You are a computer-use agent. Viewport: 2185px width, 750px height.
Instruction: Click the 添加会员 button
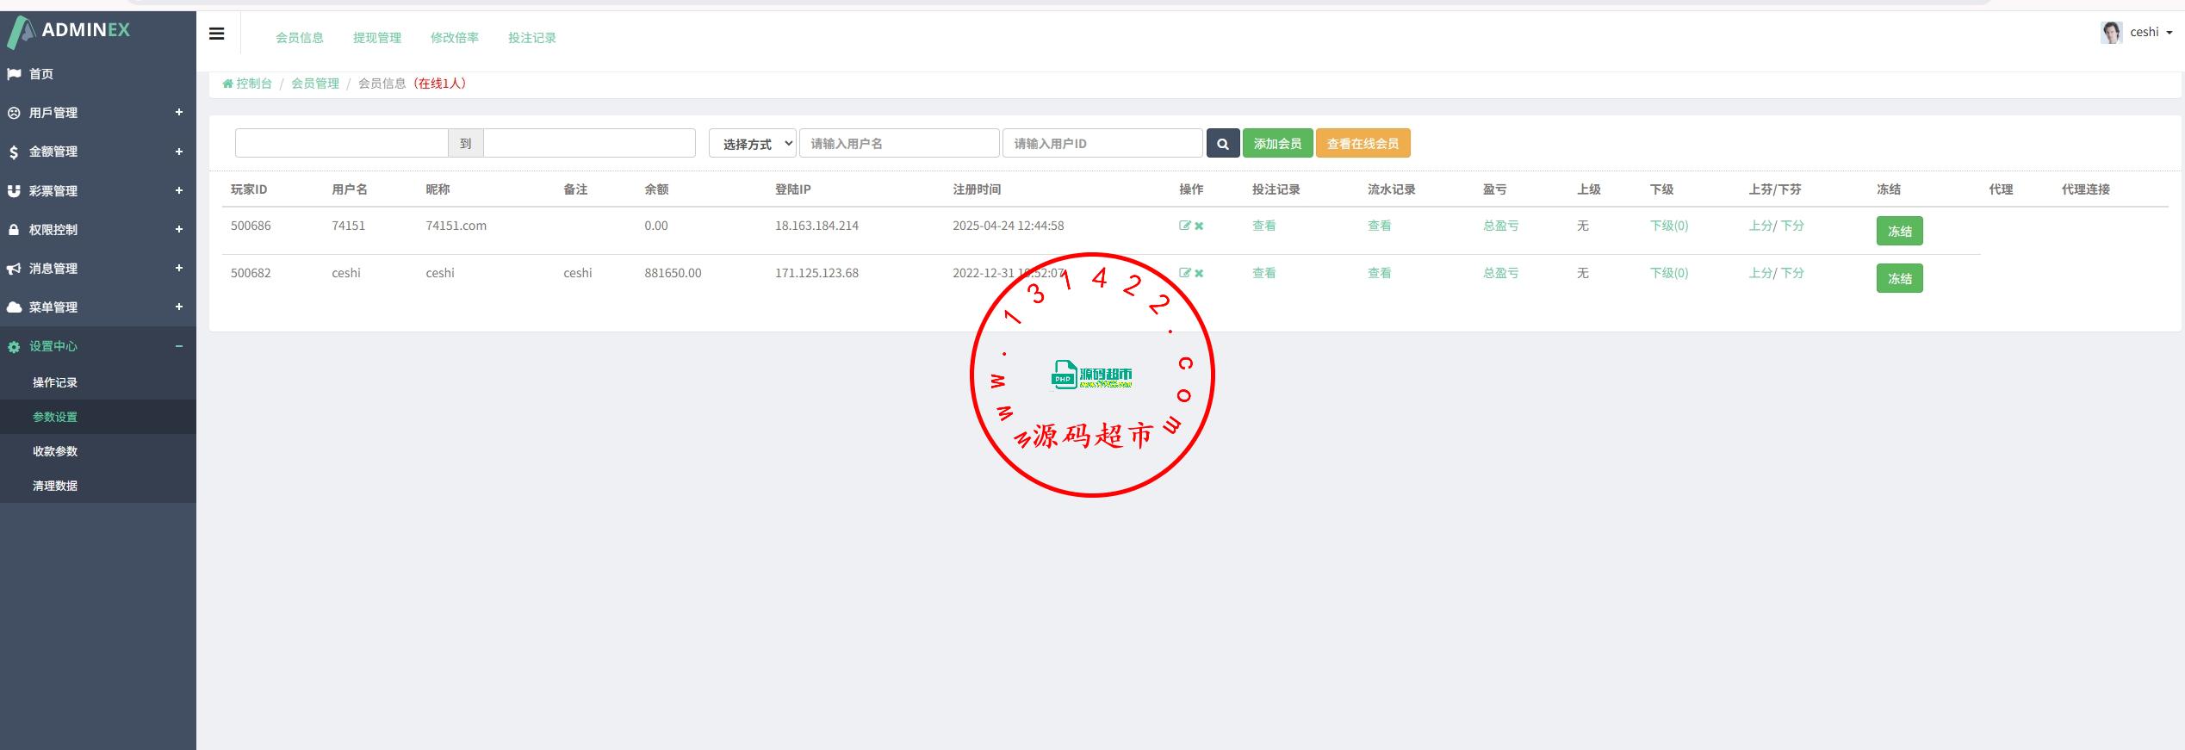tap(1278, 144)
